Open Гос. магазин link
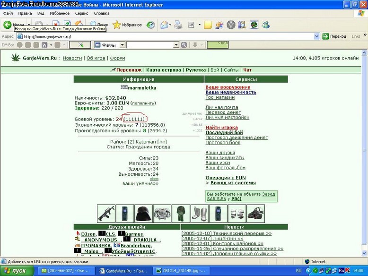 220,97
